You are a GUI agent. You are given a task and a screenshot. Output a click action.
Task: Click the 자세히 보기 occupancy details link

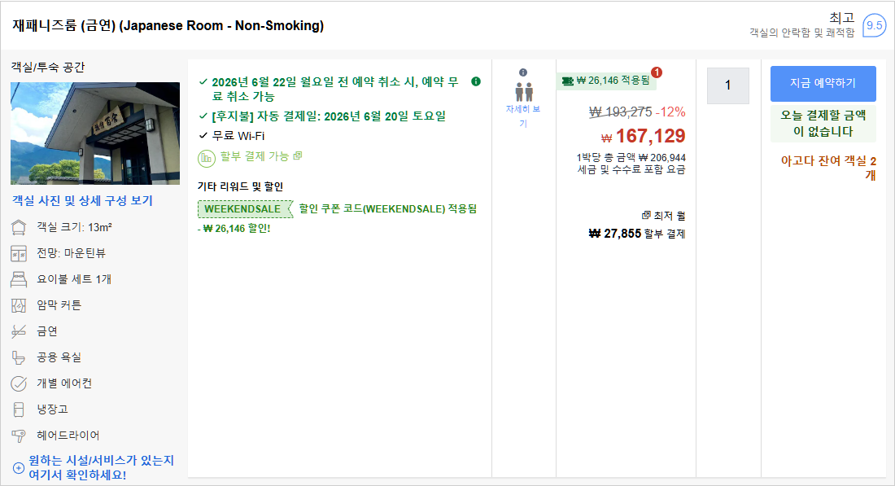pos(523,116)
